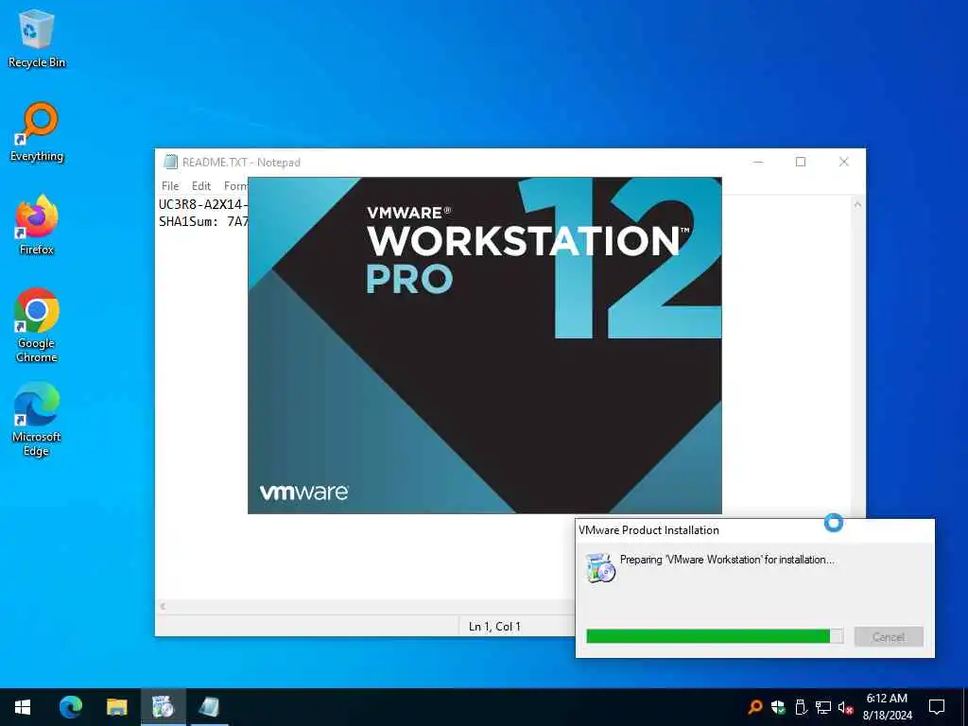Minimize the README.TXT Notepad window
The image size is (968, 726).
(x=758, y=162)
